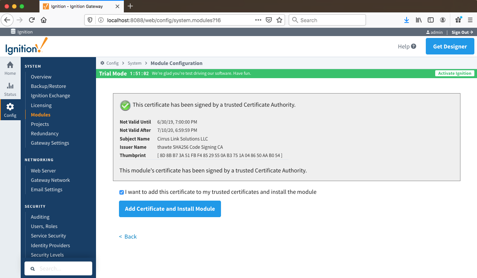This screenshot has width=477, height=278.
Task: Click Activate Ignition button
Action: tap(454, 73)
